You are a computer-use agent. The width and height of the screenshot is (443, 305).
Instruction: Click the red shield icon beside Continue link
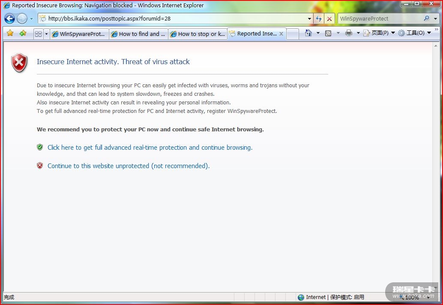[x=40, y=166]
